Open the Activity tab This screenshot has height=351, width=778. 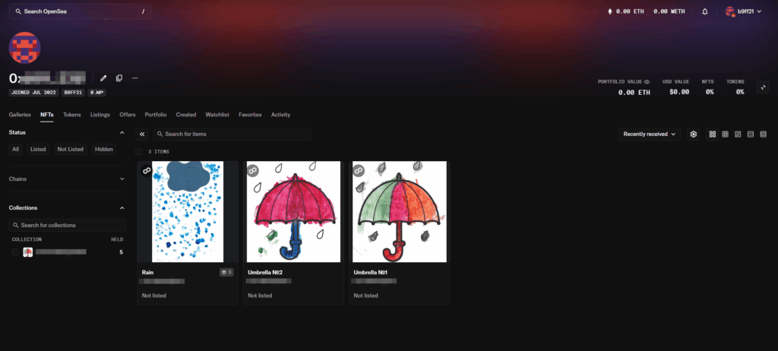coord(280,115)
